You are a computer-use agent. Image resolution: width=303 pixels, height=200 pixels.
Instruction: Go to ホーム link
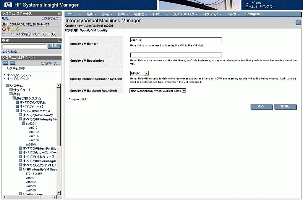tap(250, 6)
